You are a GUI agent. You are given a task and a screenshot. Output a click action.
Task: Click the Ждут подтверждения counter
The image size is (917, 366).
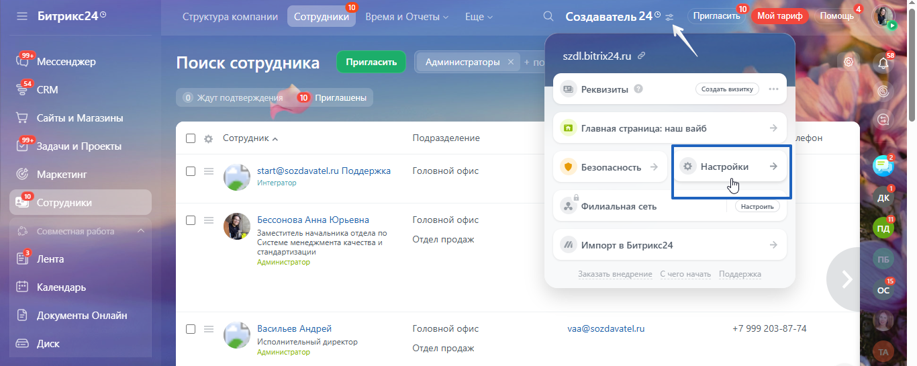tap(233, 97)
